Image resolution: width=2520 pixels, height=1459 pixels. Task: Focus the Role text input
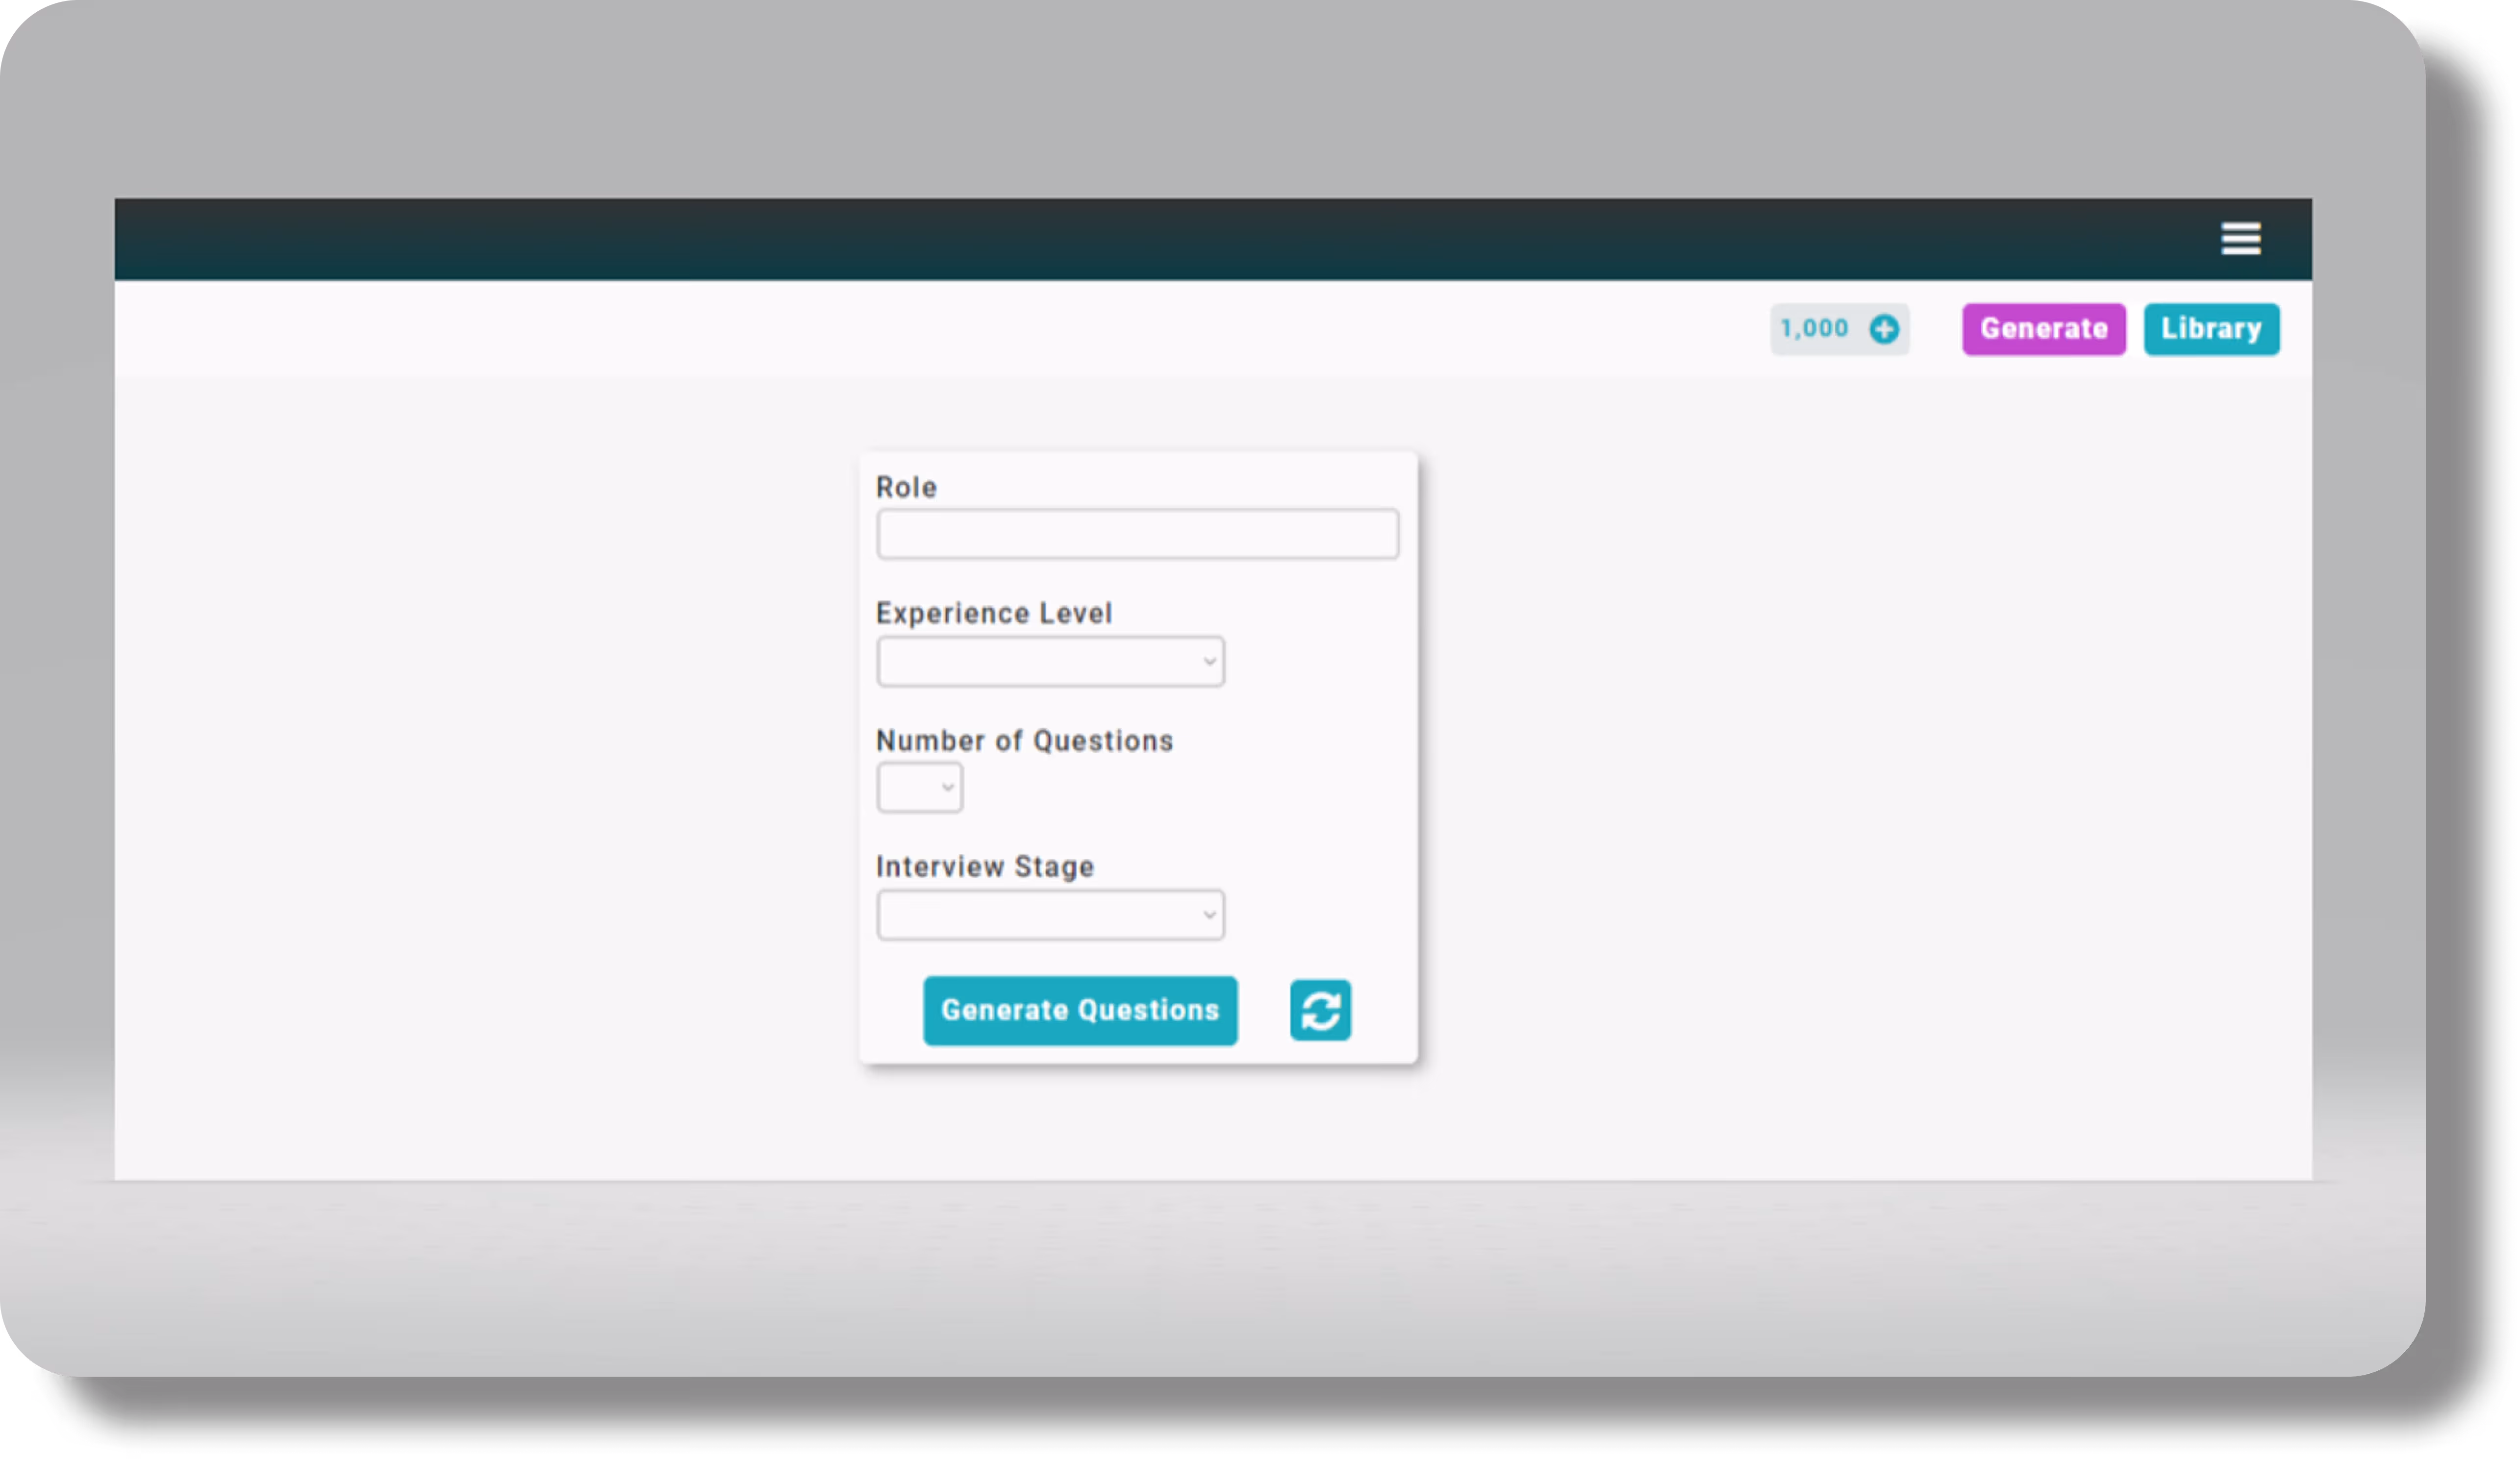click(1137, 534)
